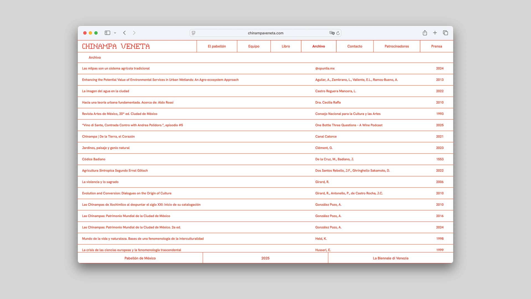Reload the page with the refresh icon

(338, 33)
